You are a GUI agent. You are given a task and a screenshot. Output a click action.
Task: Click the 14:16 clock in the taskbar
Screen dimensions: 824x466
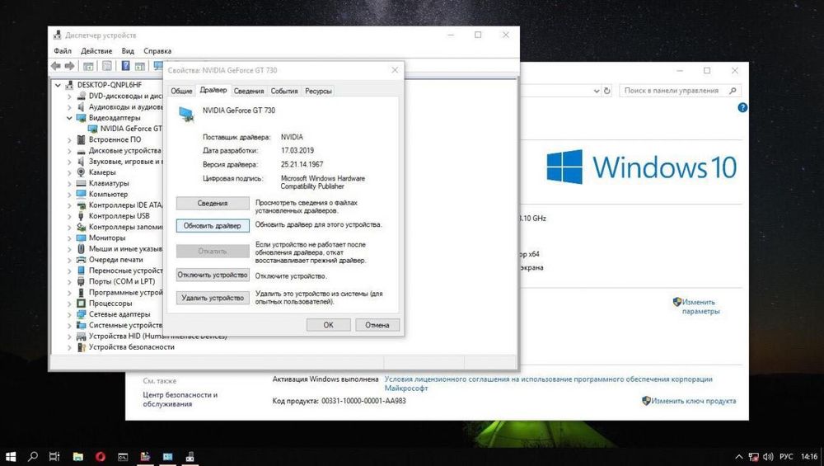tap(810, 457)
